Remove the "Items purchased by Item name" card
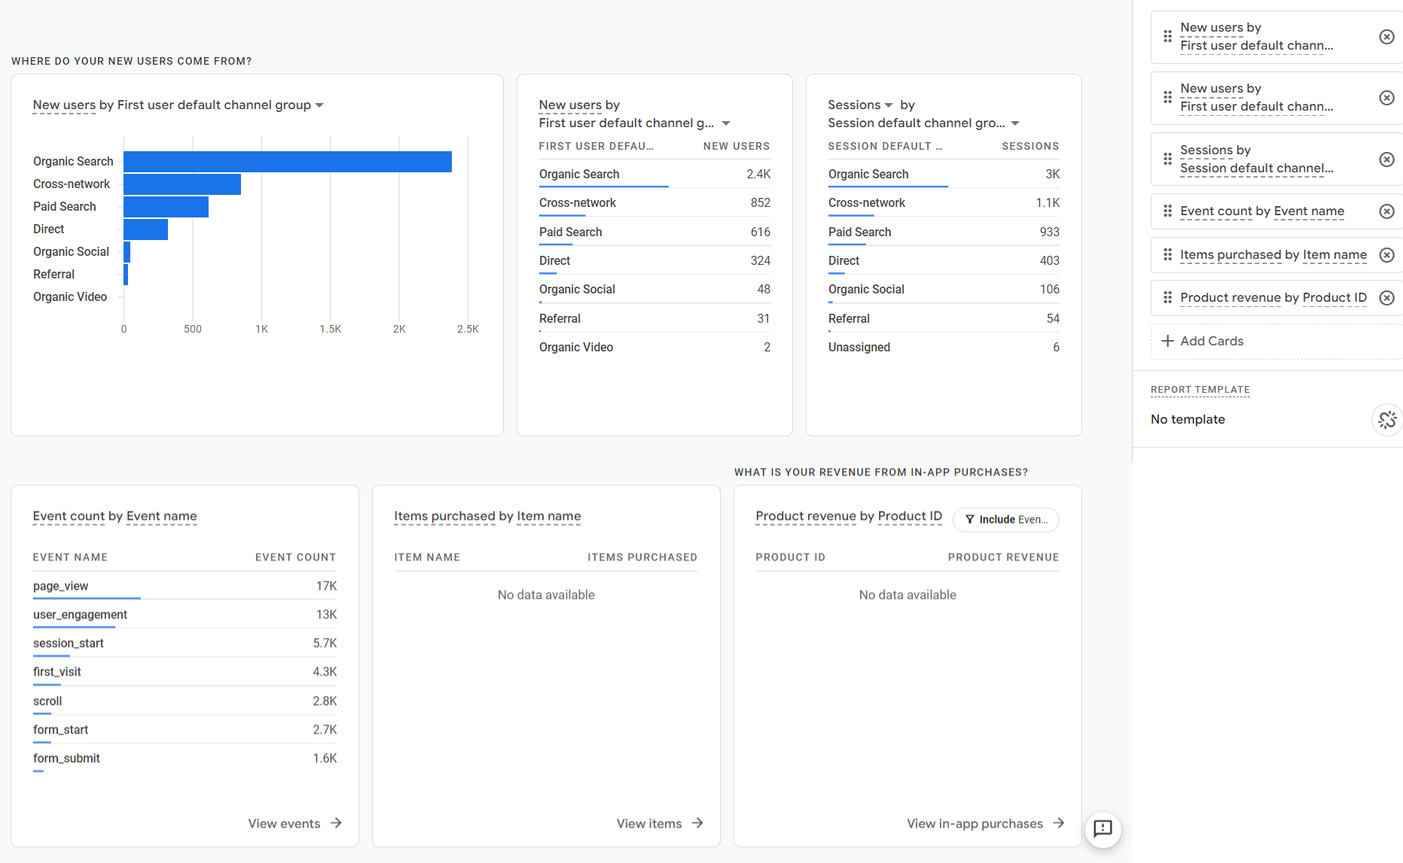The width and height of the screenshot is (1403, 863). pos(1387,255)
